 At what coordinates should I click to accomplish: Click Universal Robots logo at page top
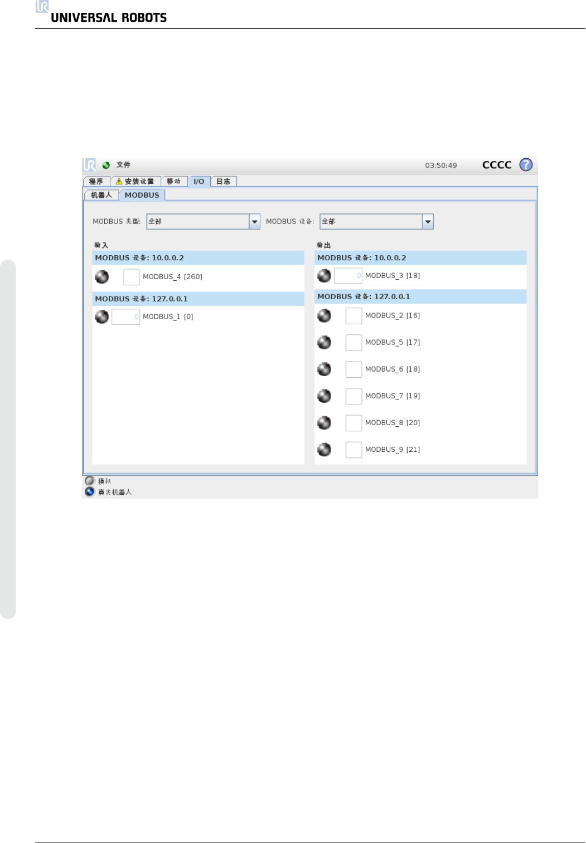click(x=101, y=12)
